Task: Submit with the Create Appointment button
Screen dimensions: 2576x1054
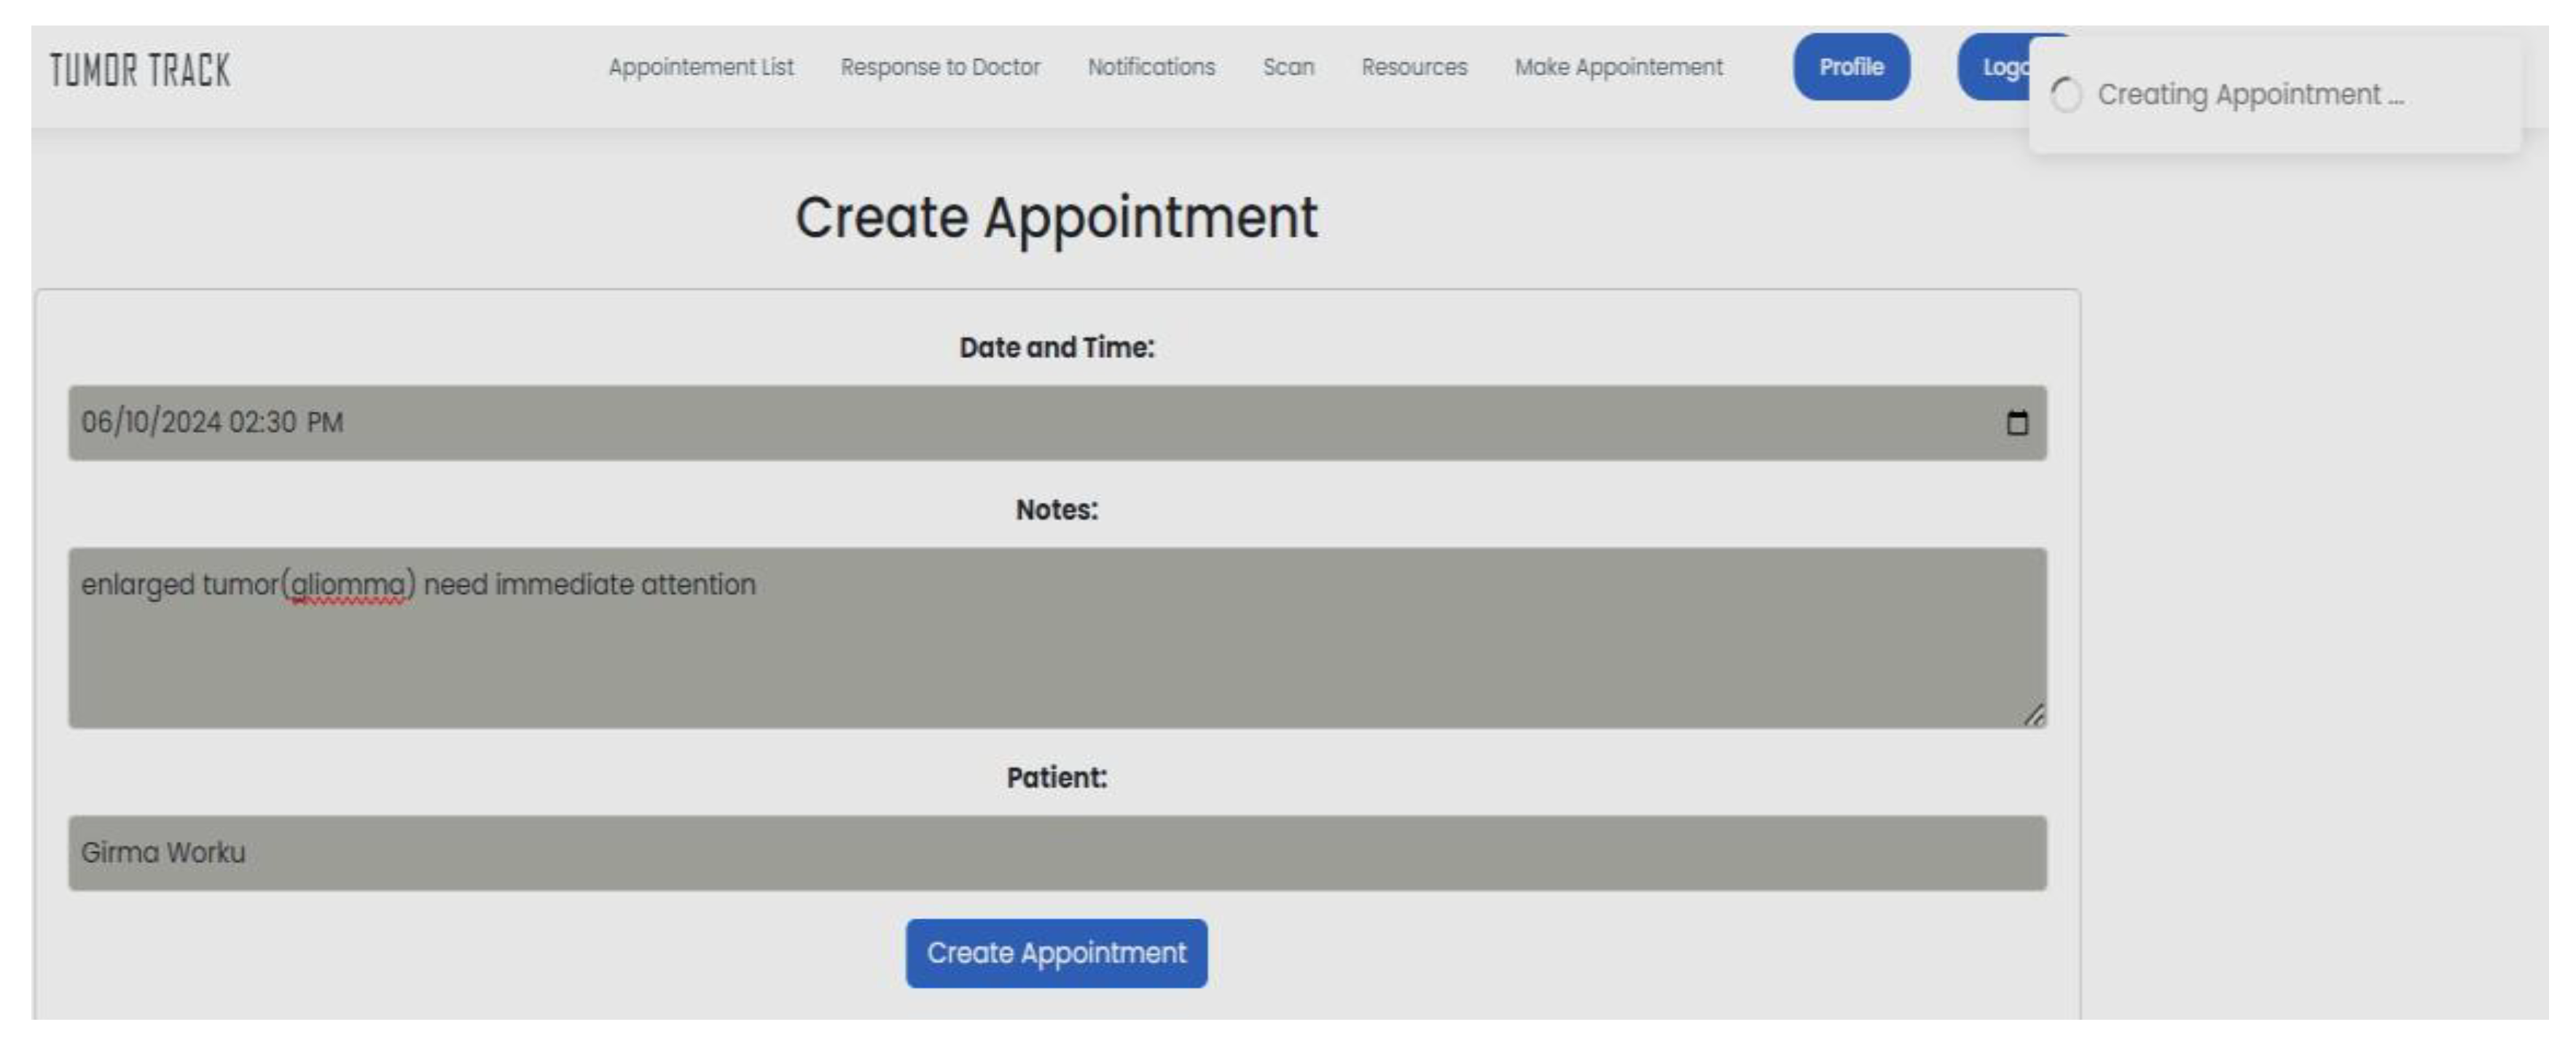Action: 1056,953
